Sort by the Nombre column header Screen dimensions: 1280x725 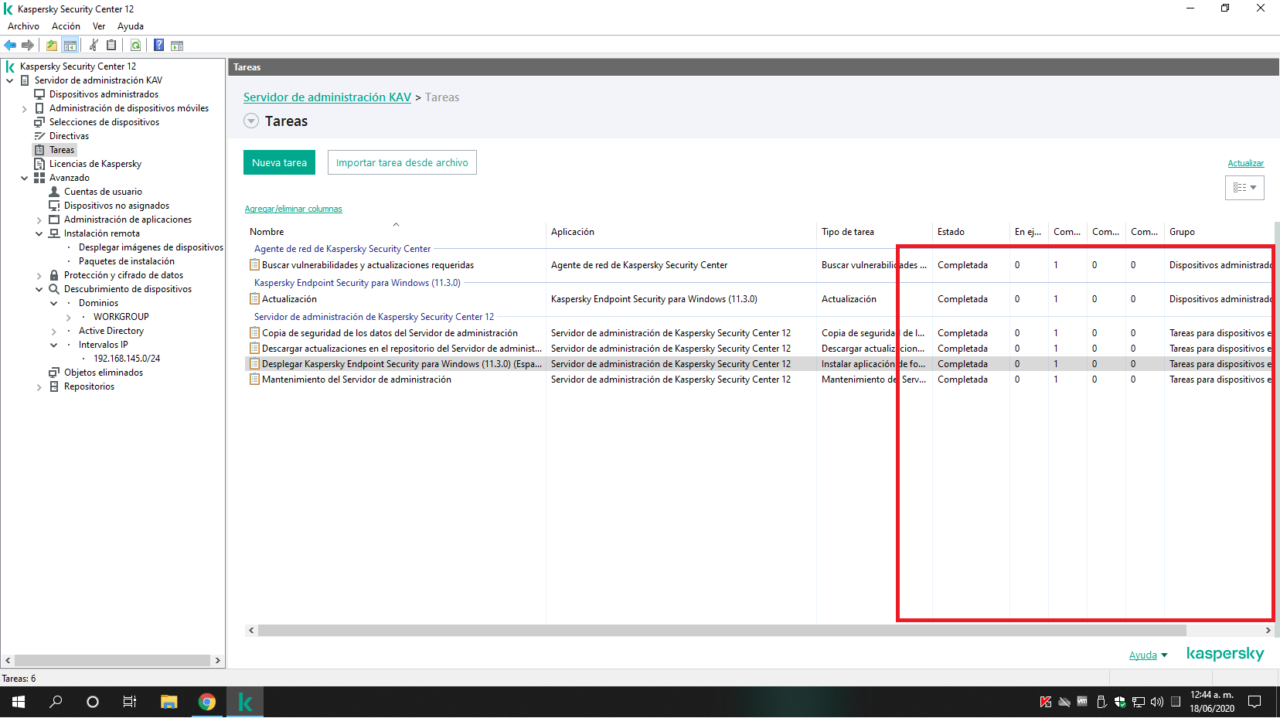click(395, 231)
